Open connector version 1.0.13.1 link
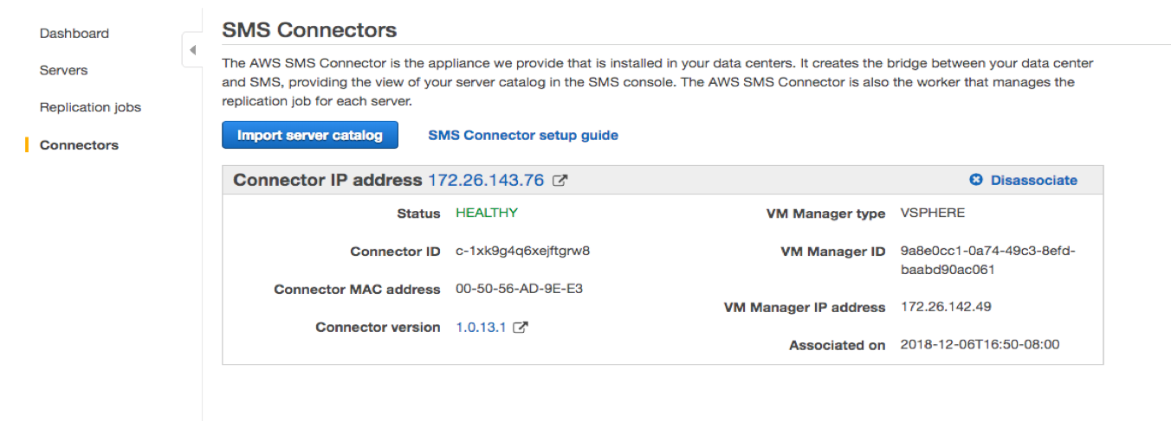The width and height of the screenshot is (1171, 421). point(481,328)
